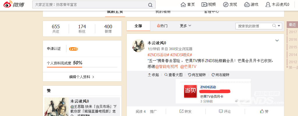Open search options dropdown arrow
The width and height of the screenshot is (298, 116).
(x=279, y=26)
